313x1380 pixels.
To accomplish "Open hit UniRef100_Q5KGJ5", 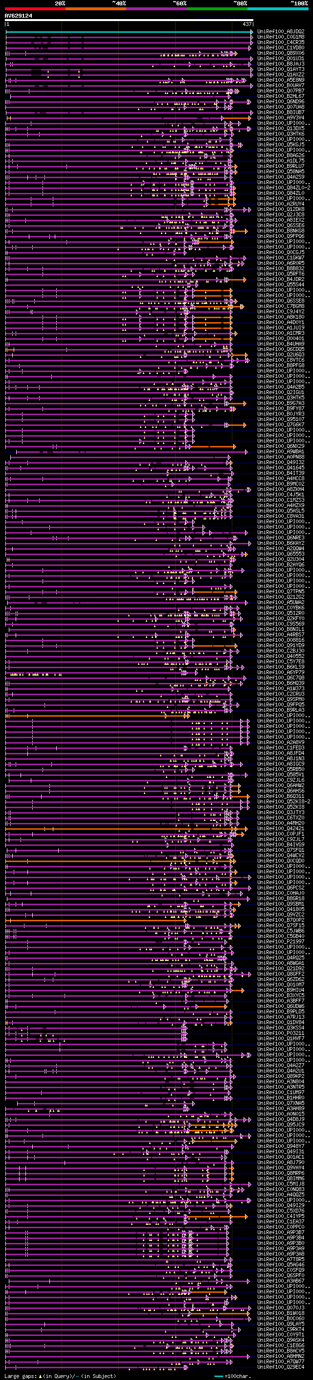I will [x=281, y=144].
